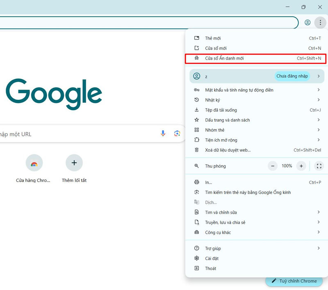Expand Mật khẩu và tính năng tự động điền
328x290 pixels.
(257, 90)
